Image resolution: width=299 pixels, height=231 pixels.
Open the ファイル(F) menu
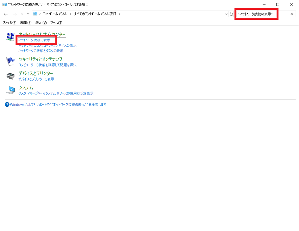click(9, 23)
